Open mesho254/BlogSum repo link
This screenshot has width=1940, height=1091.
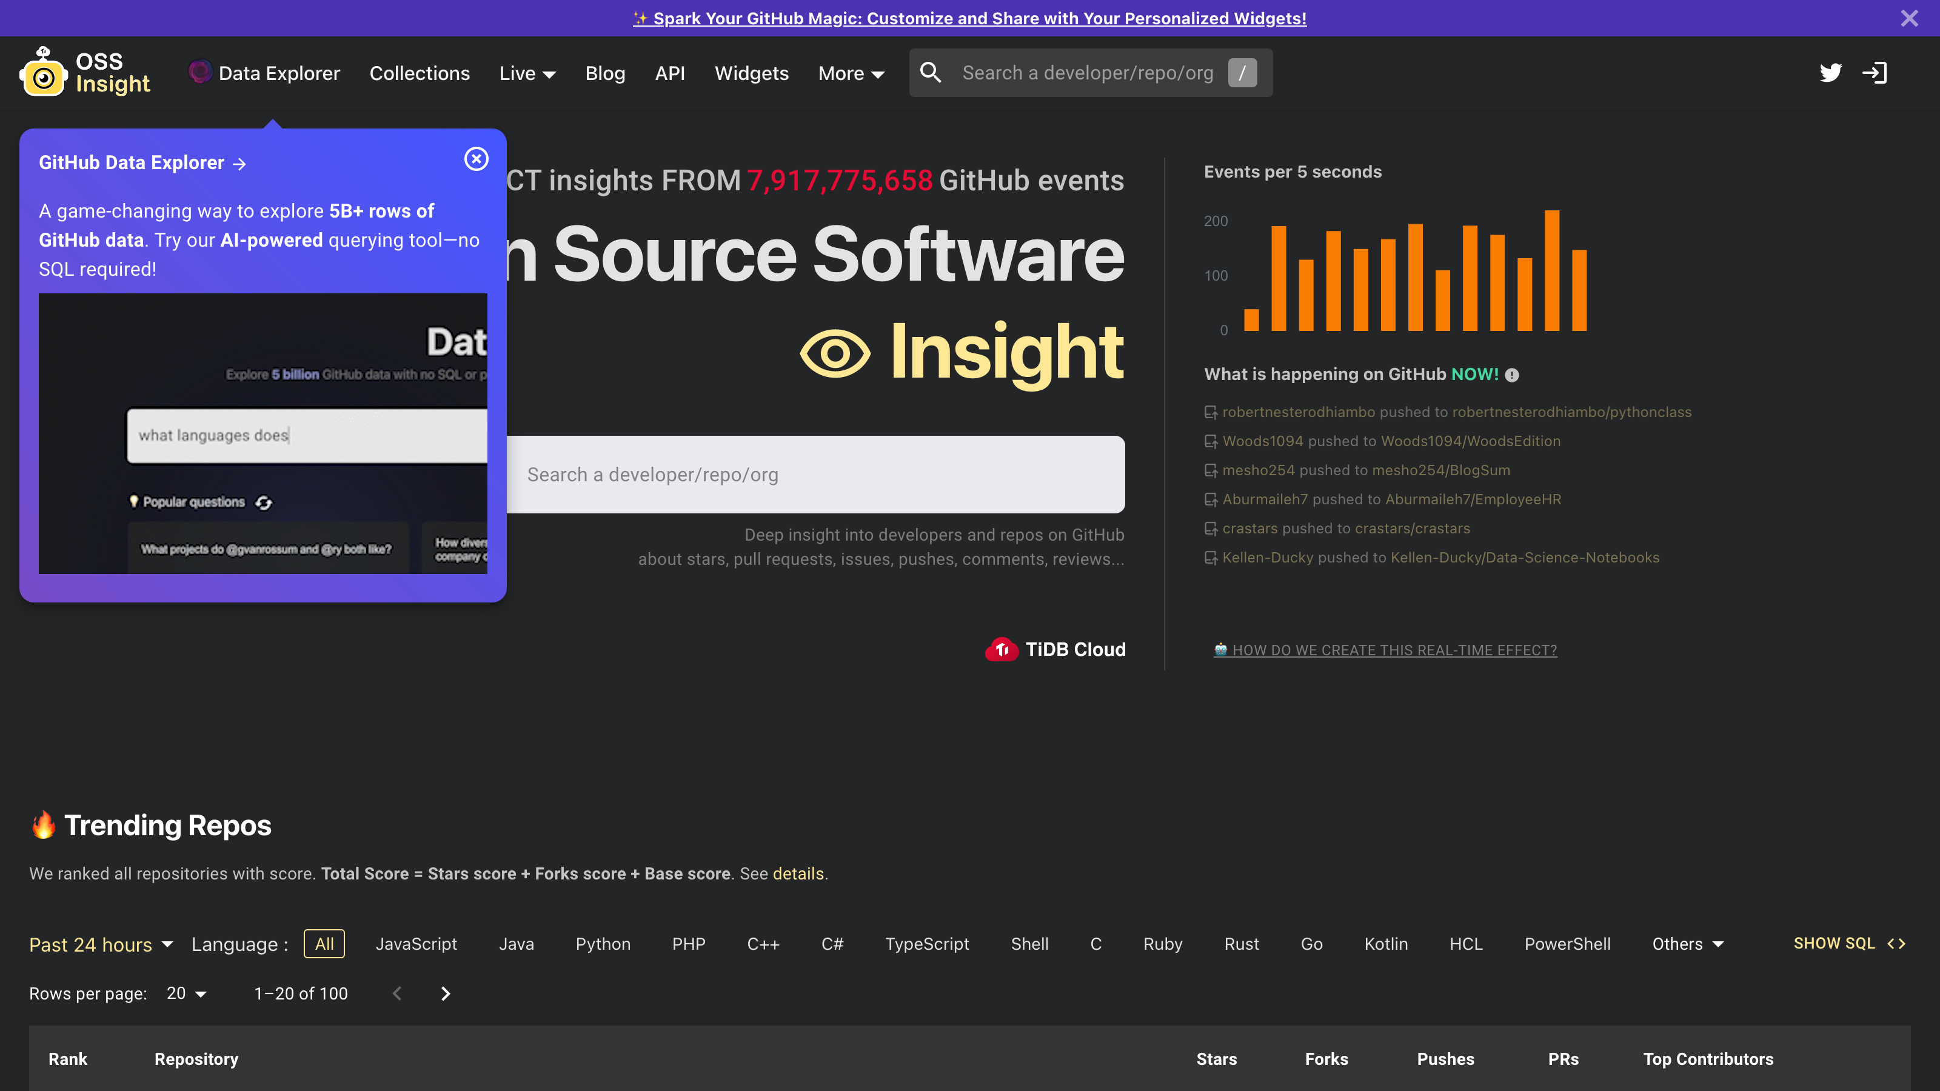tap(1442, 470)
